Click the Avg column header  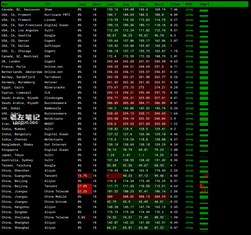pos(126,5)
